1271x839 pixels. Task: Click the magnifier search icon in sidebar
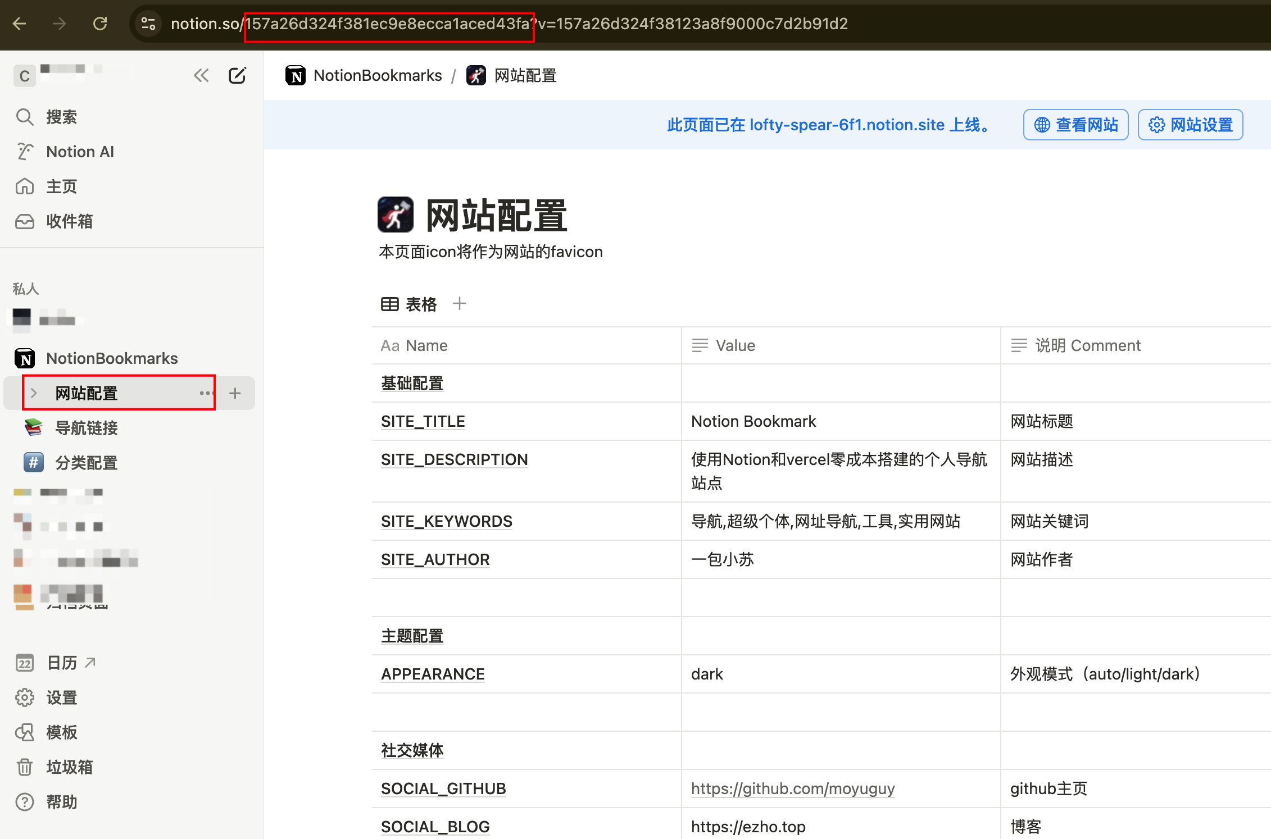pyautogui.click(x=24, y=117)
